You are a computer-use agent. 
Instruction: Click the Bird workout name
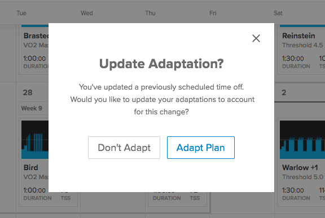[31, 167]
